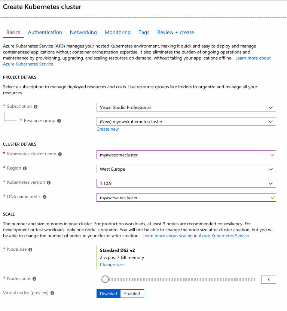Click the Kubernetes version info icon

tap(49, 183)
